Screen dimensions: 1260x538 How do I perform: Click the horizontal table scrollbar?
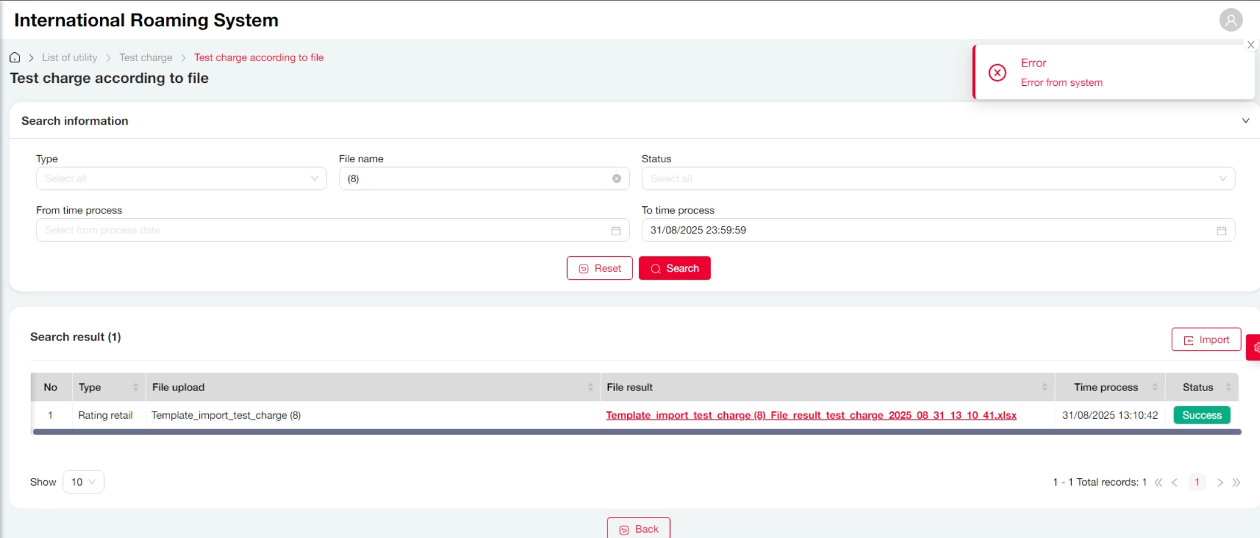636,432
